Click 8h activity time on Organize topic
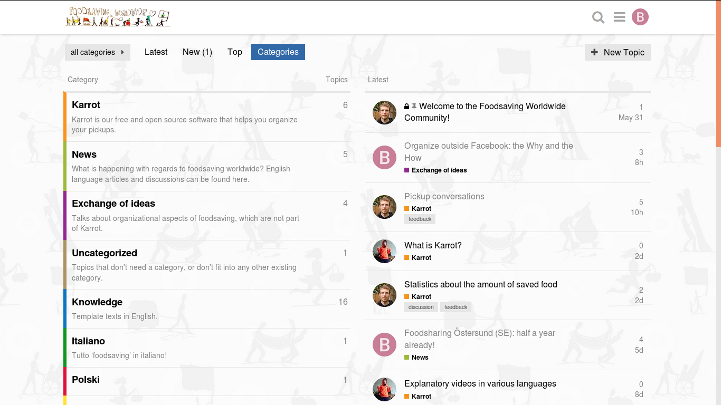 [x=639, y=162]
